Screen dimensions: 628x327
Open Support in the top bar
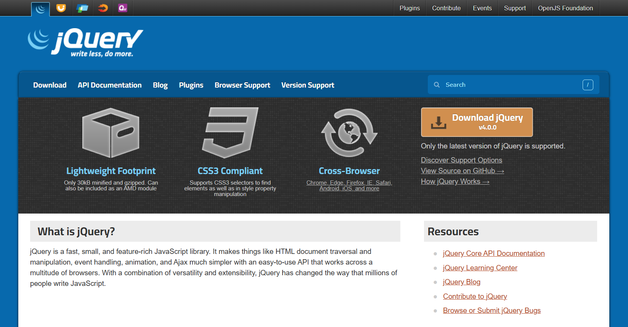[x=515, y=8]
